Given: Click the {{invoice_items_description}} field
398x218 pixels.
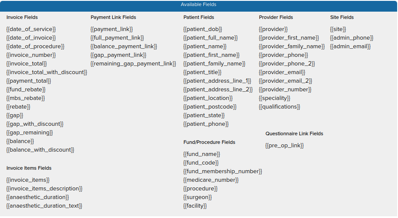Looking at the screenshot, I should click(x=44, y=189).
